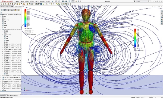Select the FeatureManager design tree tab icon
This screenshot has width=163, height=98.
(2, 10)
